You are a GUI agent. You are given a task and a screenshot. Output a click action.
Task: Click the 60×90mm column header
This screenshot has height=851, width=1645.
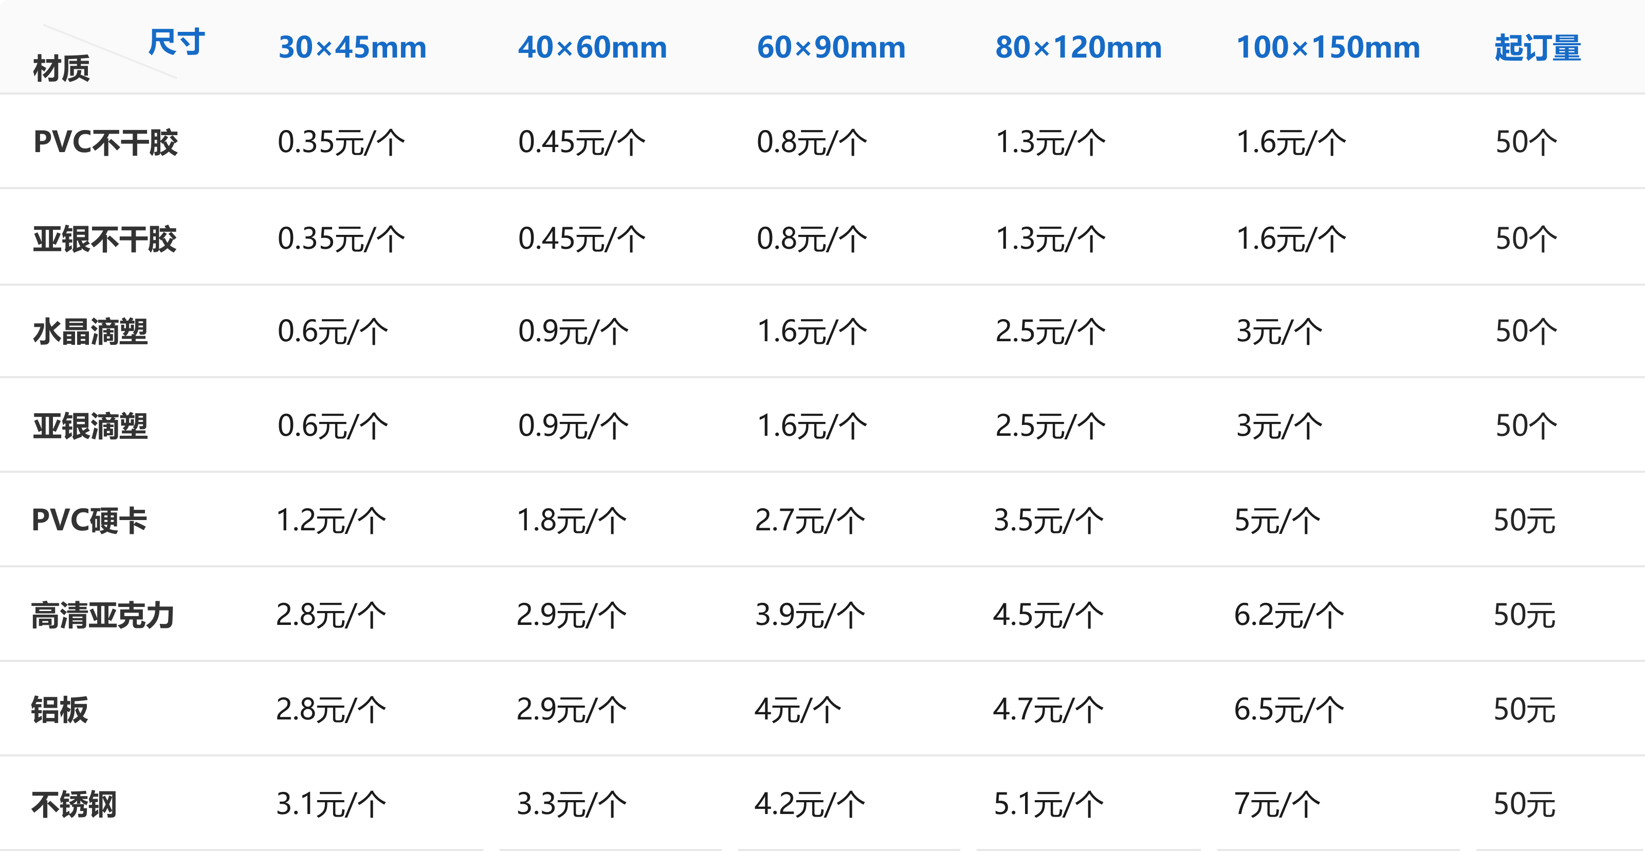831,48
